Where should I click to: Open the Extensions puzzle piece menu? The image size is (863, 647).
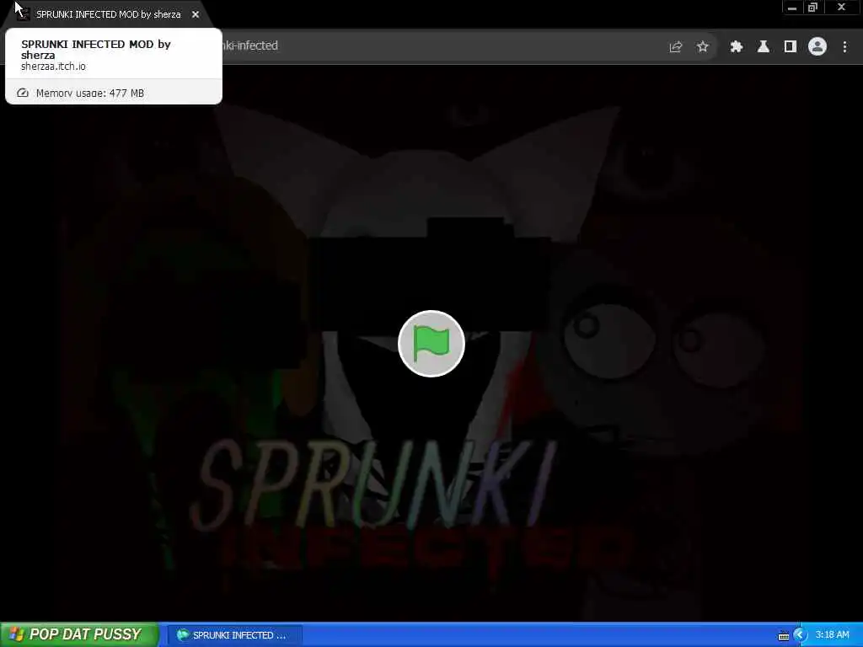(736, 47)
